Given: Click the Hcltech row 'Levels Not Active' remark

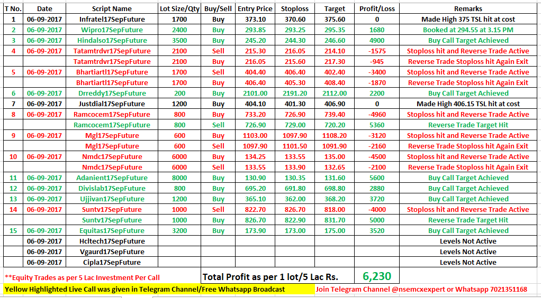Looking at the screenshot, I should point(468,241).
